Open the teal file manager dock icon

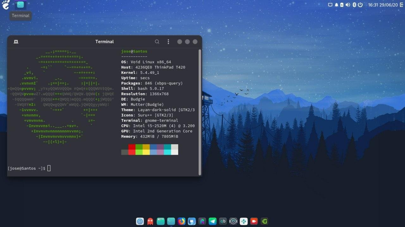161,221
